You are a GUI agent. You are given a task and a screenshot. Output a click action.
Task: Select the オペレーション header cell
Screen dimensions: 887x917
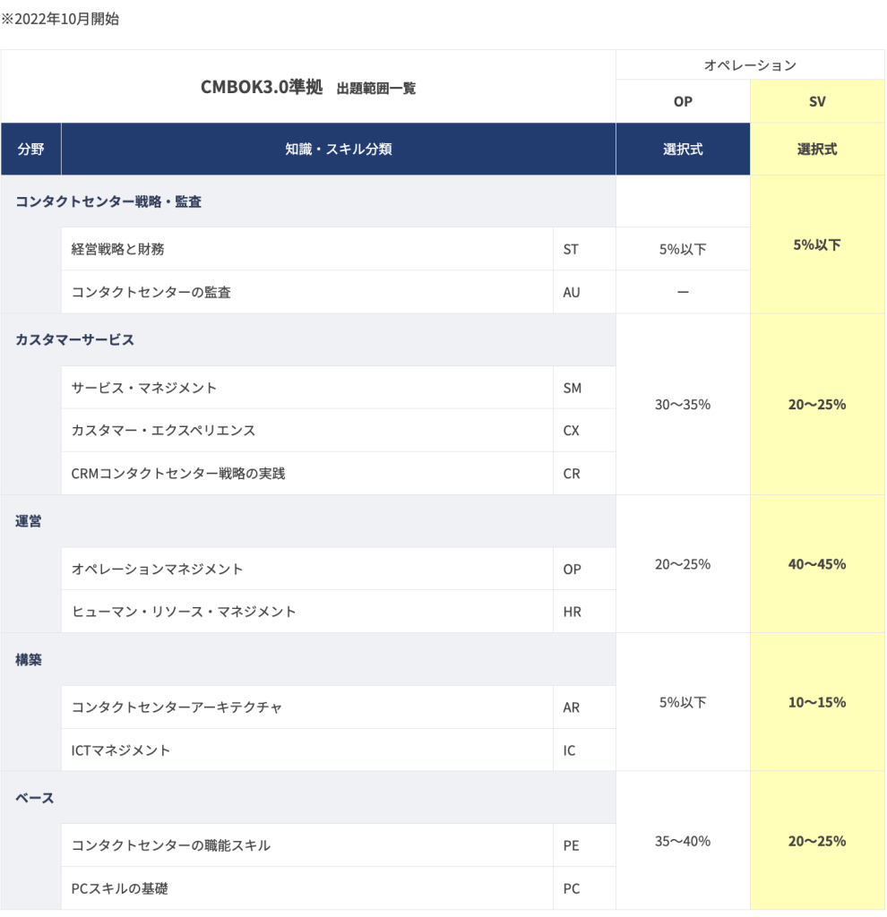point(750,65)
